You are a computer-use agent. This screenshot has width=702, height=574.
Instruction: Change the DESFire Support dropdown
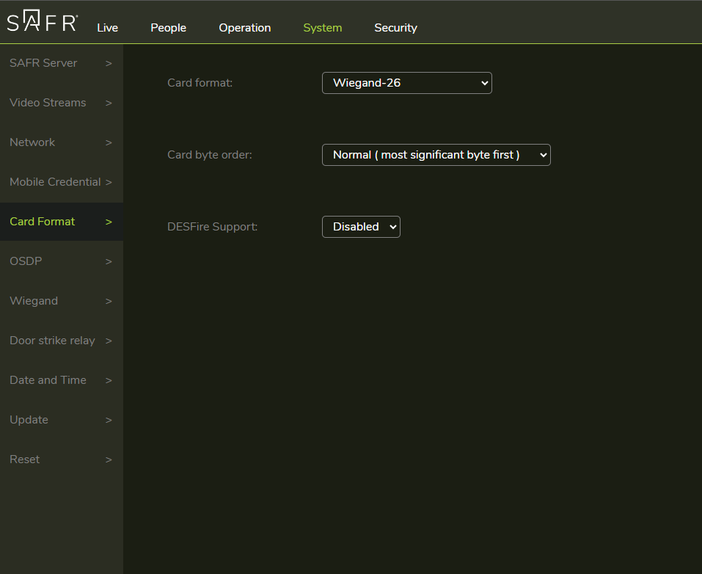361,227
